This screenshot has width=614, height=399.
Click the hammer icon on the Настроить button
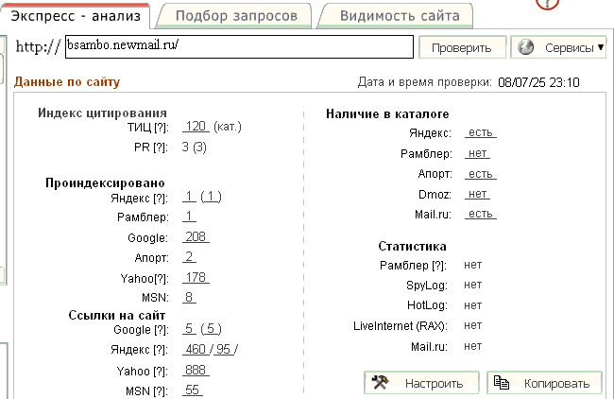[380, 382]
